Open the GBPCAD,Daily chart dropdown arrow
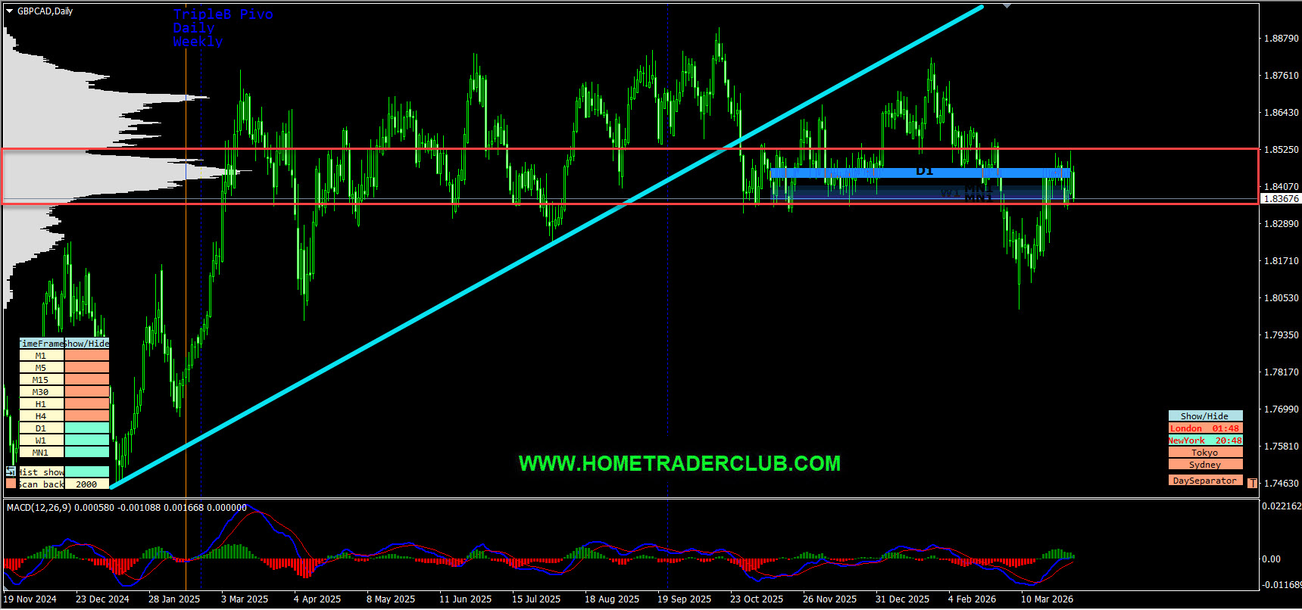 [x=9, y=11]
